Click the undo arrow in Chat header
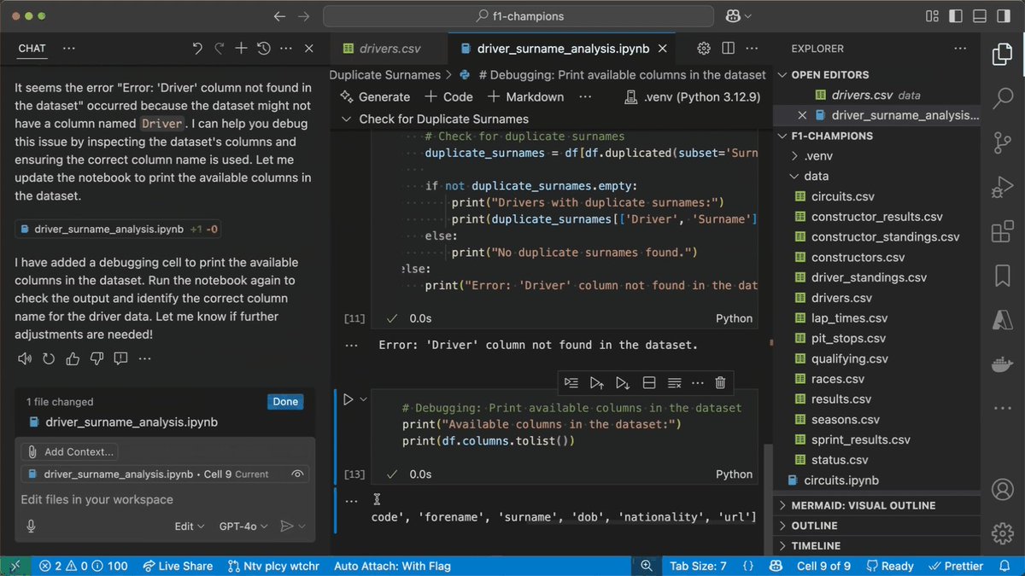 point(197,49)
